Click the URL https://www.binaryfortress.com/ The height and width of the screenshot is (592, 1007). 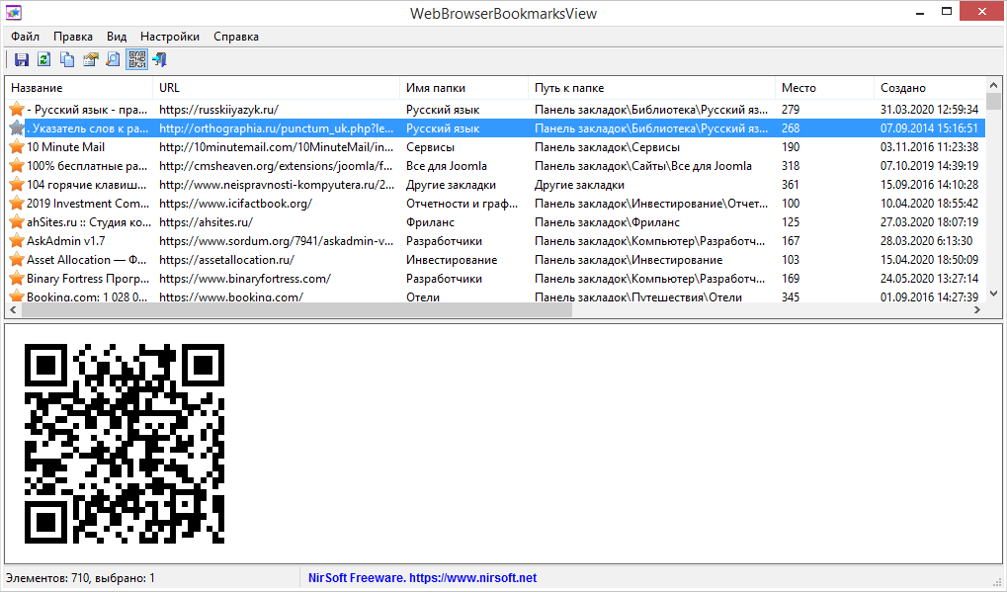[245, 279]
